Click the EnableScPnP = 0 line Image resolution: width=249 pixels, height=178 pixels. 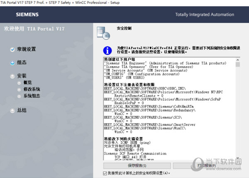tap(129, 103)
